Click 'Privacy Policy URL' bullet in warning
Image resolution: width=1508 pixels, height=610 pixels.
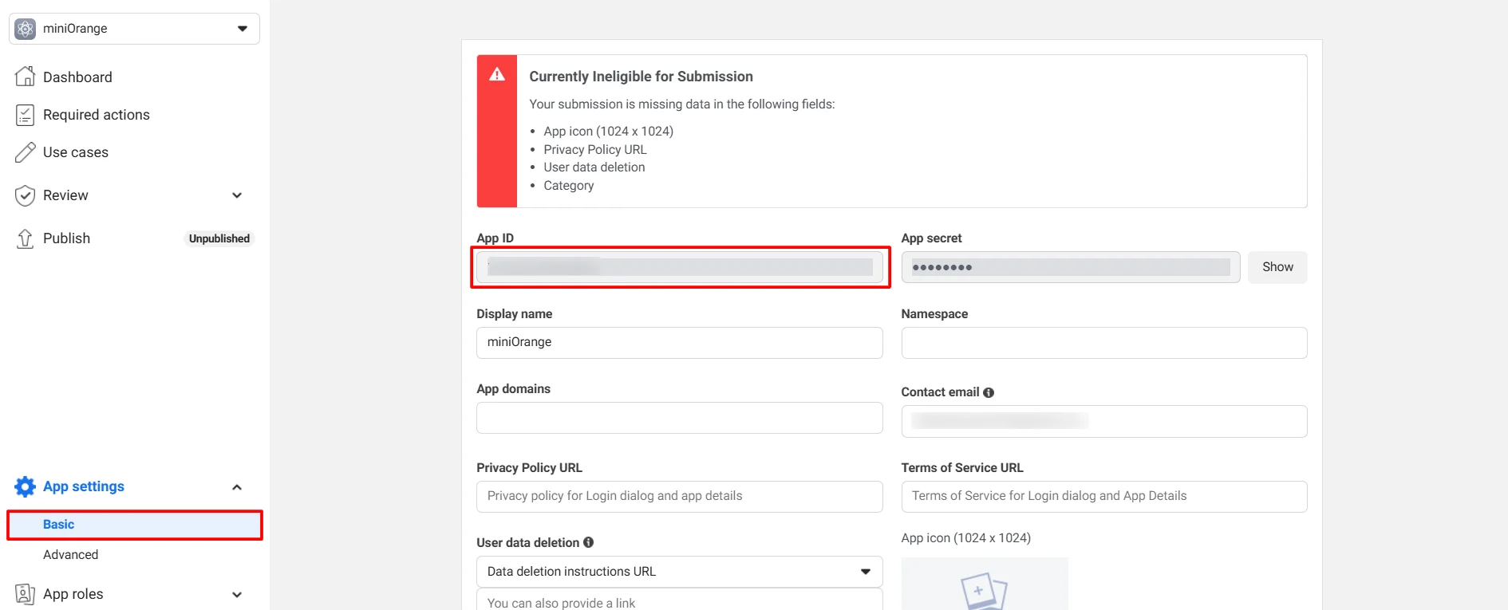(x=595, y=150)
